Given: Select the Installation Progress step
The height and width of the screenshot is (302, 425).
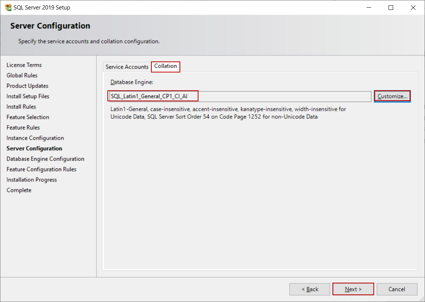Looking at the screenshot, I should point(31,180).
